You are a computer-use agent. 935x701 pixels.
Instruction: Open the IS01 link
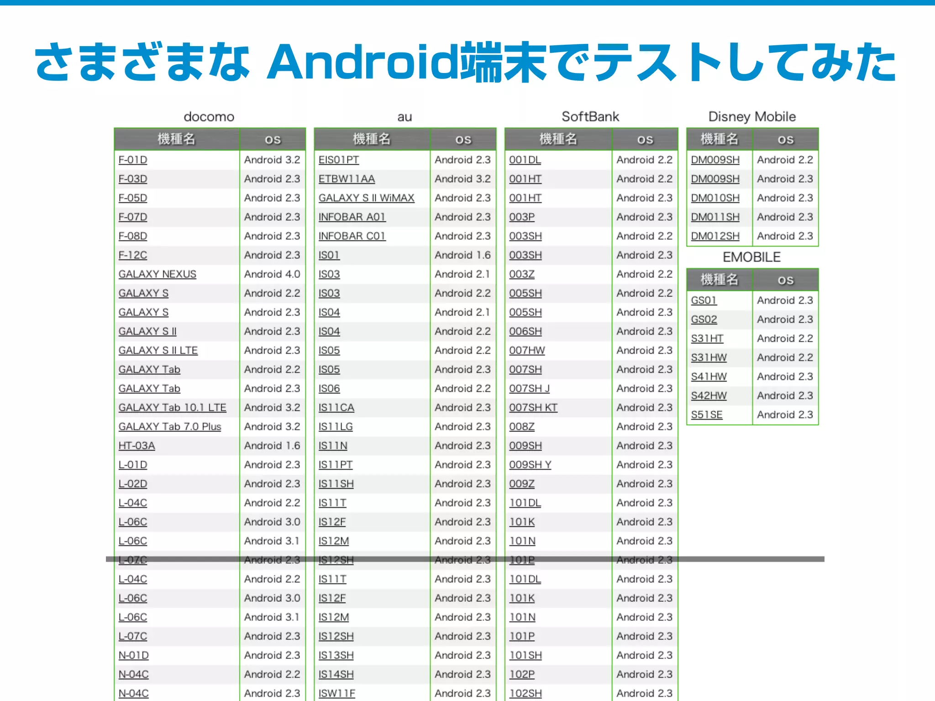pos(329,255)
